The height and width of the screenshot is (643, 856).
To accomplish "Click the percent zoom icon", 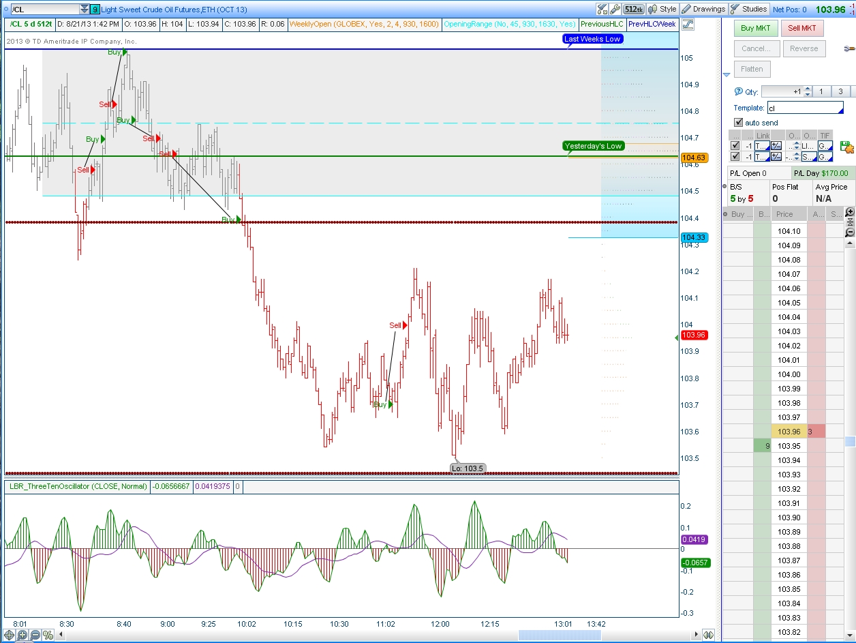I will pyautogui.click(x=48, y=635).
